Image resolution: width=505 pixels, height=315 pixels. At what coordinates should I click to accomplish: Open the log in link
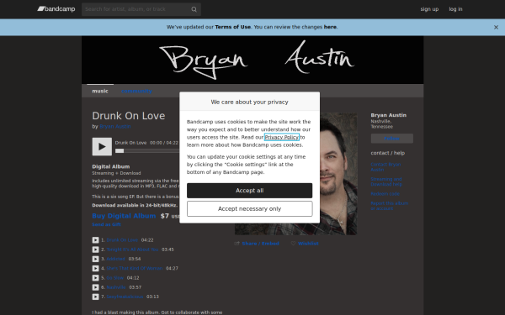pyautogui.click(x=455, y=9)
